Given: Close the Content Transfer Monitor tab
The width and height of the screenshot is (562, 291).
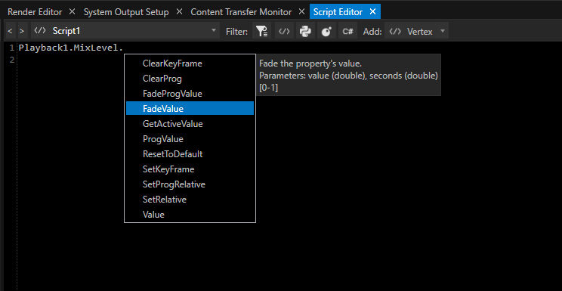Looking at the screenshot, I should (x=302, y=11).
